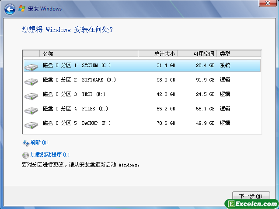Image resolution: width=279 pixels, height=209 pixels.
Task: Click free space value 24.5 GB
Action: [205, 94]
